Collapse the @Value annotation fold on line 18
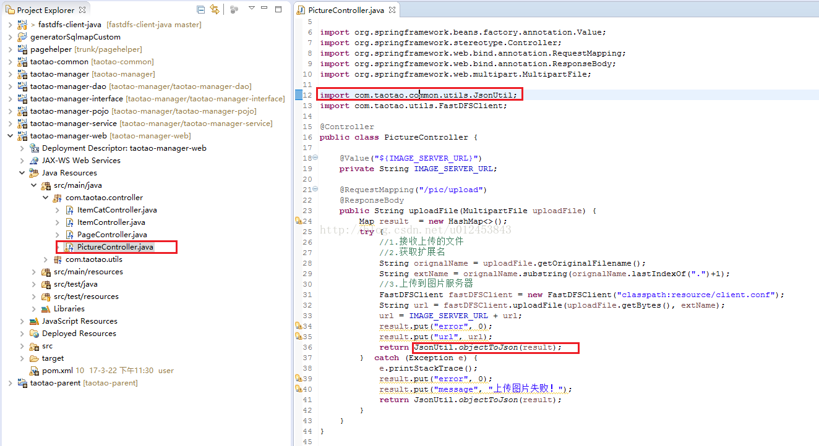Image resolution: width=819 pixels, height=446 pixels. tap(315, 158)
